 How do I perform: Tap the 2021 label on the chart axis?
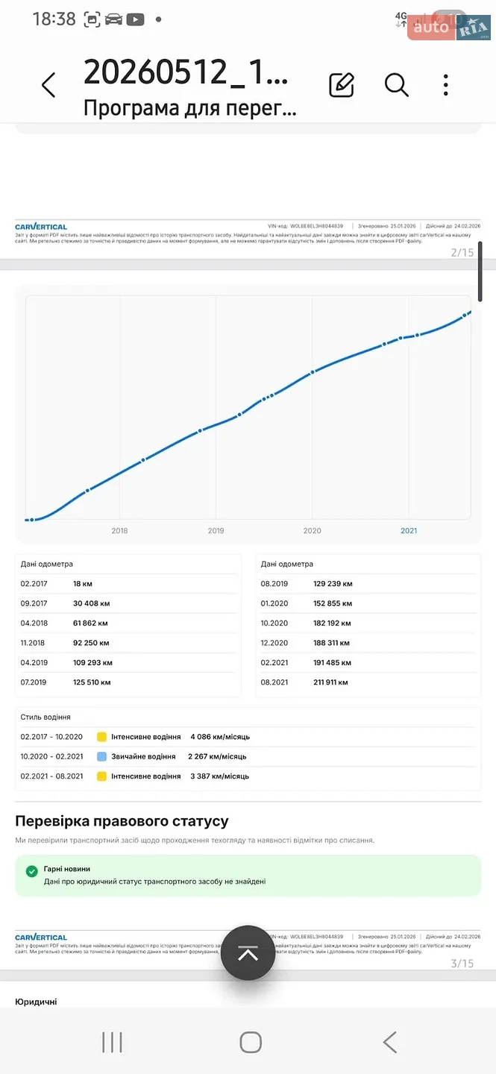click(x=409, y=531)
